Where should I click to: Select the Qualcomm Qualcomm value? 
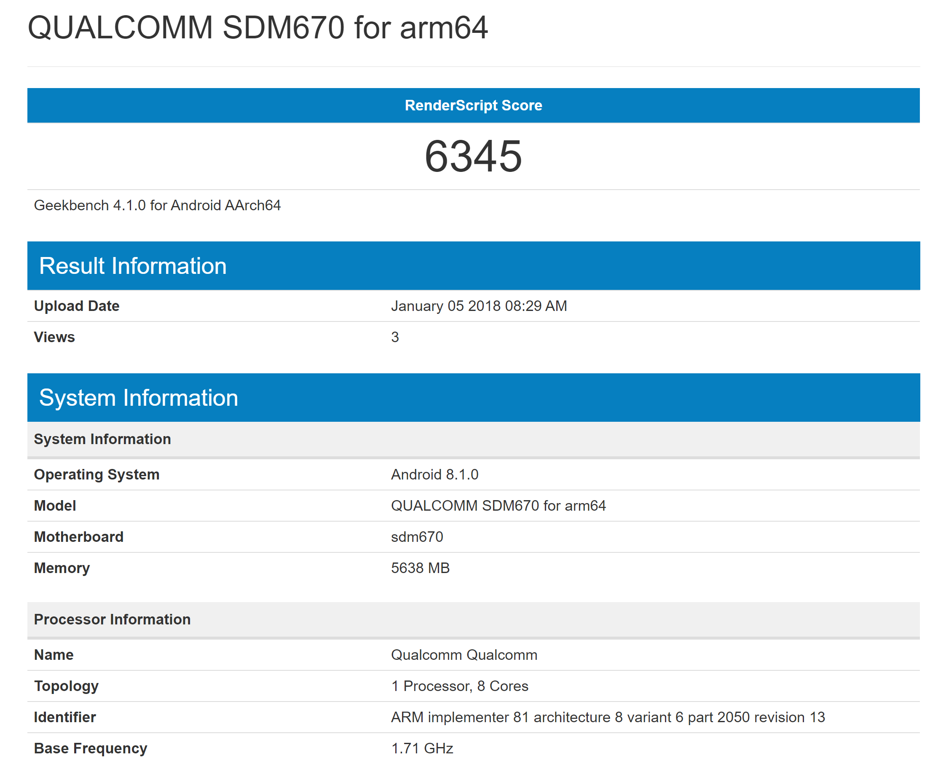click(x=464, y=655)
